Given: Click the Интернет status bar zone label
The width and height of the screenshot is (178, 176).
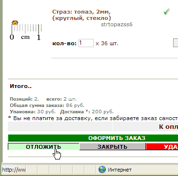Looking at the screenshot, I should tap(119, 170).
